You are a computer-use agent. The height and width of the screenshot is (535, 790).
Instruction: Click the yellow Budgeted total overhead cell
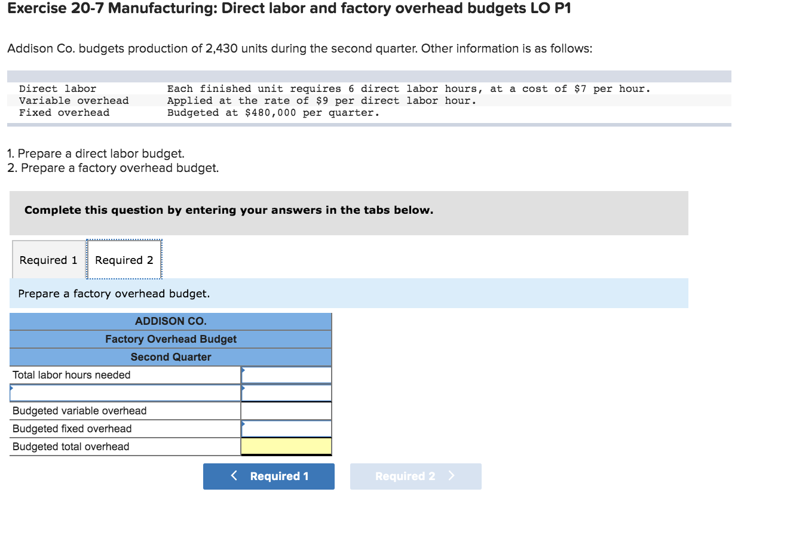[286, 447]
